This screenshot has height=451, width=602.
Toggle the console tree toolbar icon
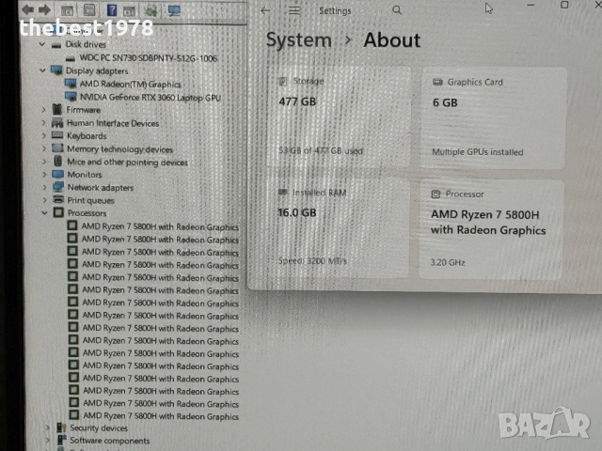[67, 10]
